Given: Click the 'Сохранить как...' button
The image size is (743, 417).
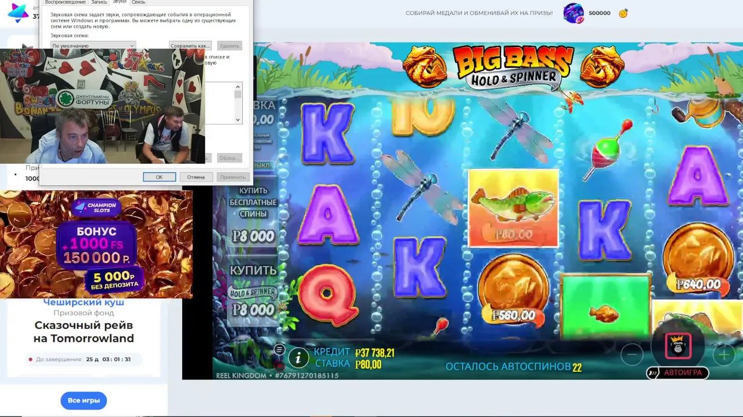Looking at the screenshot, I should click(190, 46).
